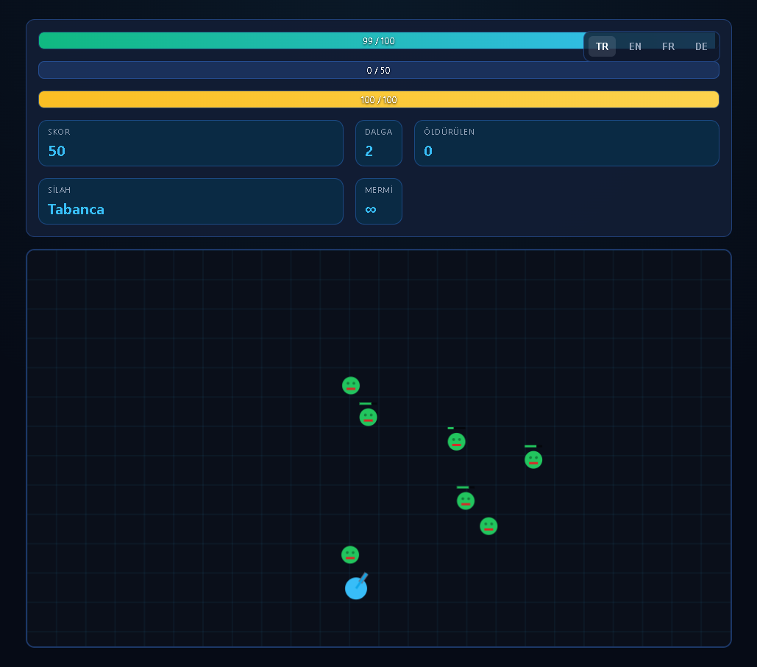Click the SKOR card showing 50
Viewport: 757px width, 667px height.
(x=191, y=143)
